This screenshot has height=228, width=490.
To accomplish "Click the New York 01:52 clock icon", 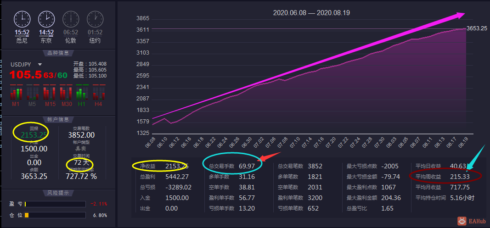I will coord(95,19).
